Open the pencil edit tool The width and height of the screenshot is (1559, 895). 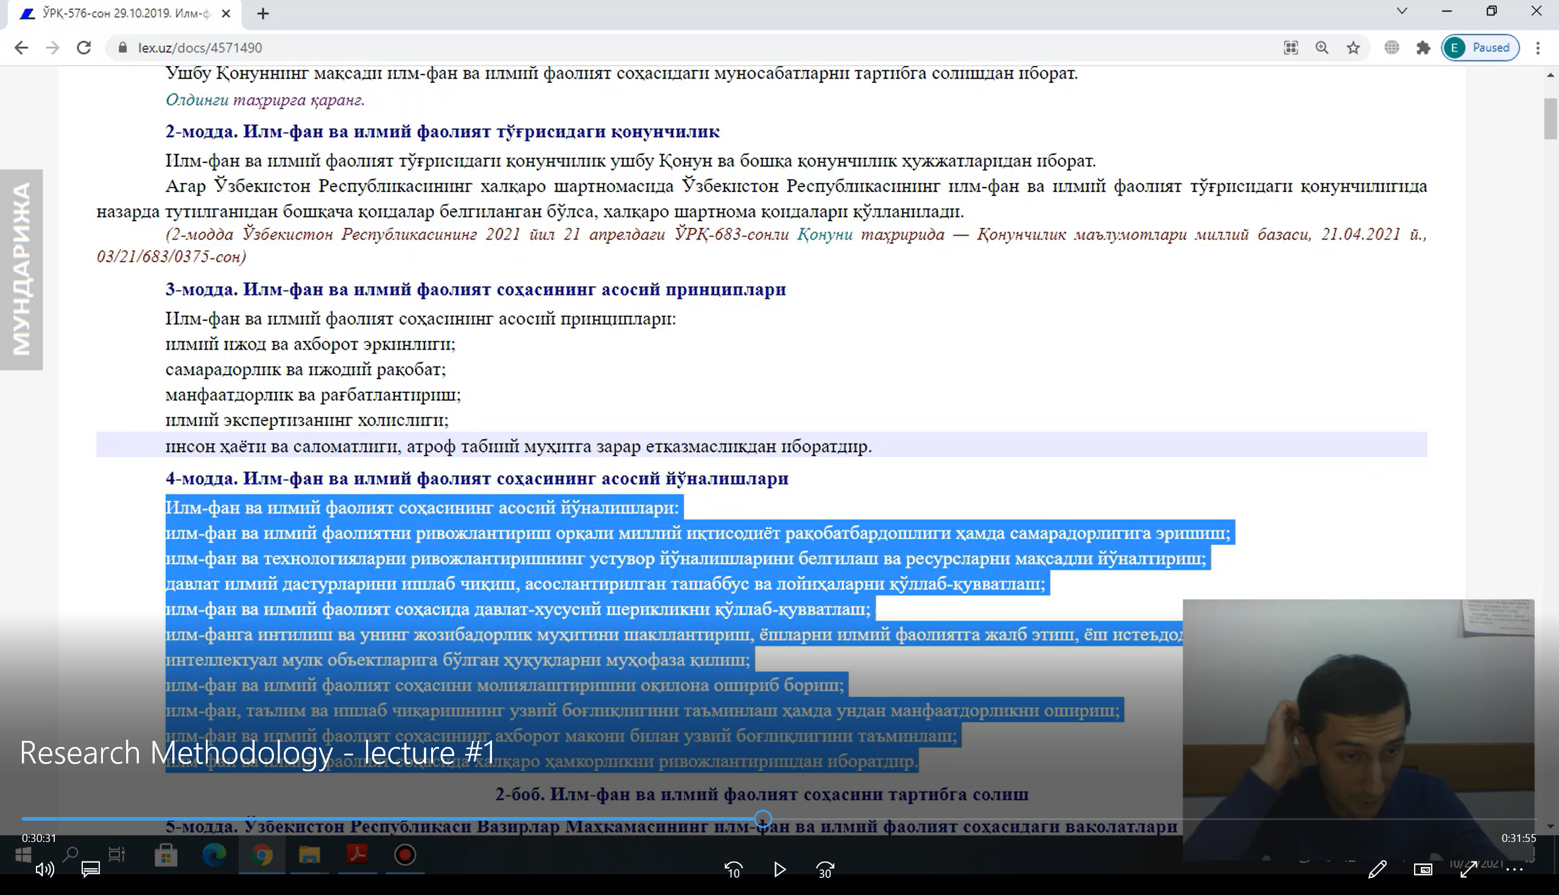click(x=1377, y=869)
